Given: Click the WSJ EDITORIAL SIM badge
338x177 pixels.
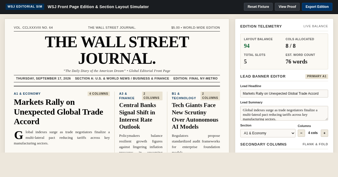Looking at the screenshot, I should [25, 7].
